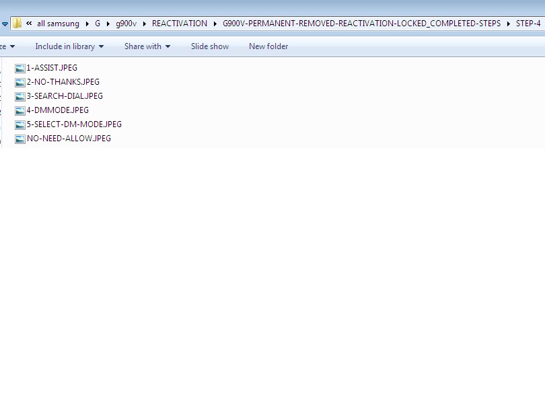The image size is (545, 413).
Task: Navigate to all samsung in breadcrumb
Action: tap(58, 24)
